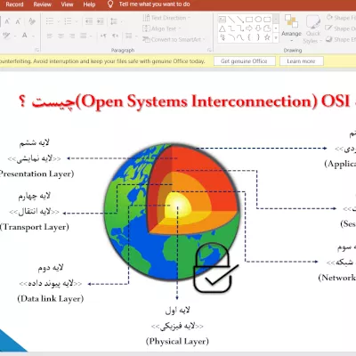Open the text highlight color dropdown arrow
The height and width of the screenshot is (356, 356).
pos(14,36)
